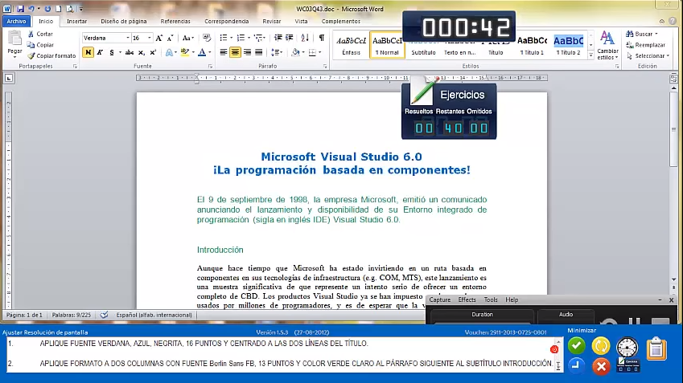Click the center alignment button
Image resolution: width=683 pixels, height=383 pixels.
point(235,52)
